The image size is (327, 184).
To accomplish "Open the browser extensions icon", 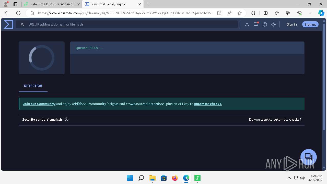I will [253, 13].
